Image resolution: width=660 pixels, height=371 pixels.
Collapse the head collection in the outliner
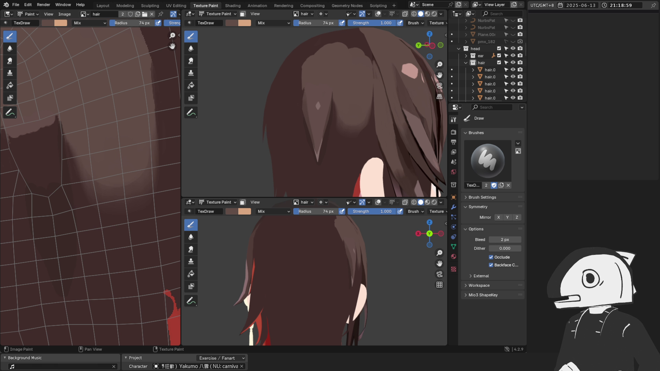pyautogui.click(x=459, y=49)
